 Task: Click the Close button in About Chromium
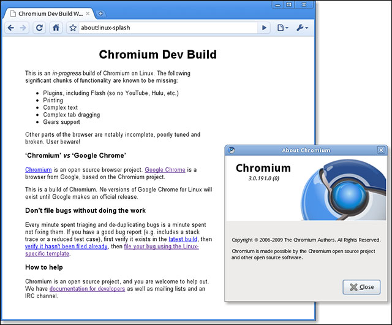click(x=361, y=287)
